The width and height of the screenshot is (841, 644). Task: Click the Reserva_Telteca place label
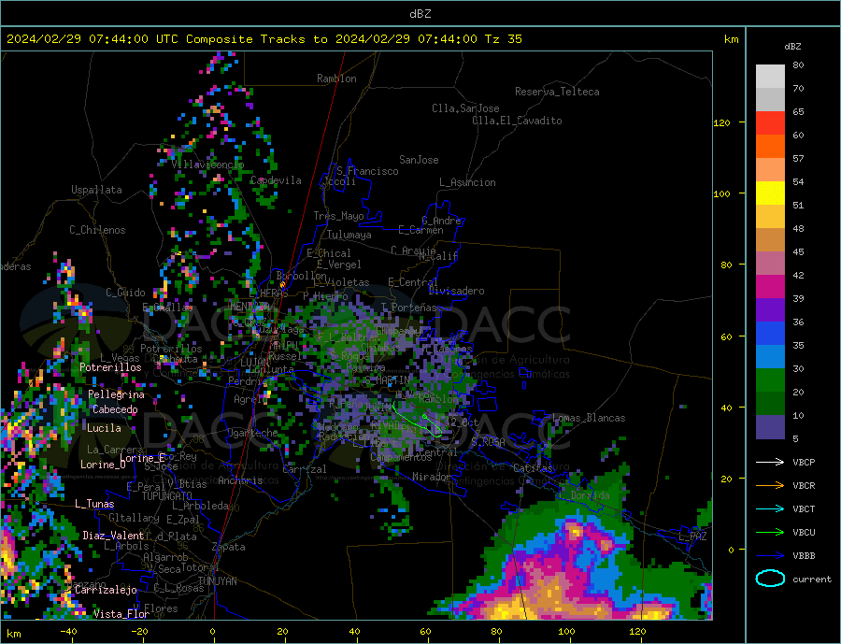pos(557,92)
